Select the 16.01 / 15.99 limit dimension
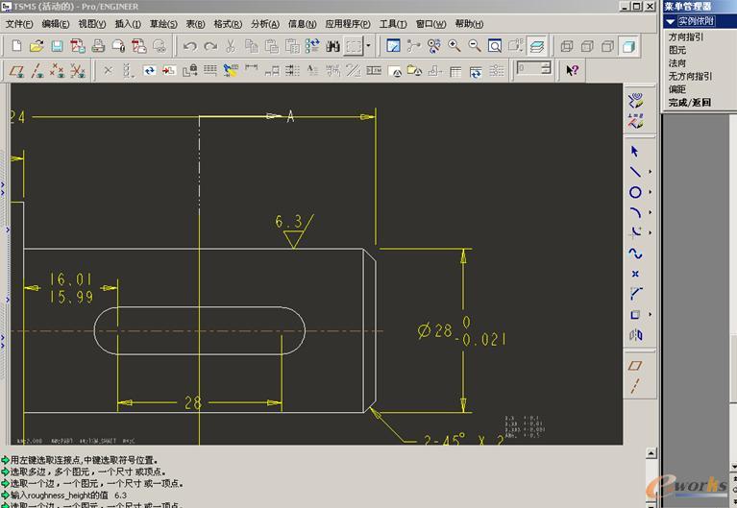The height and width of the screenshot is (508, 737). coord(71,288)
